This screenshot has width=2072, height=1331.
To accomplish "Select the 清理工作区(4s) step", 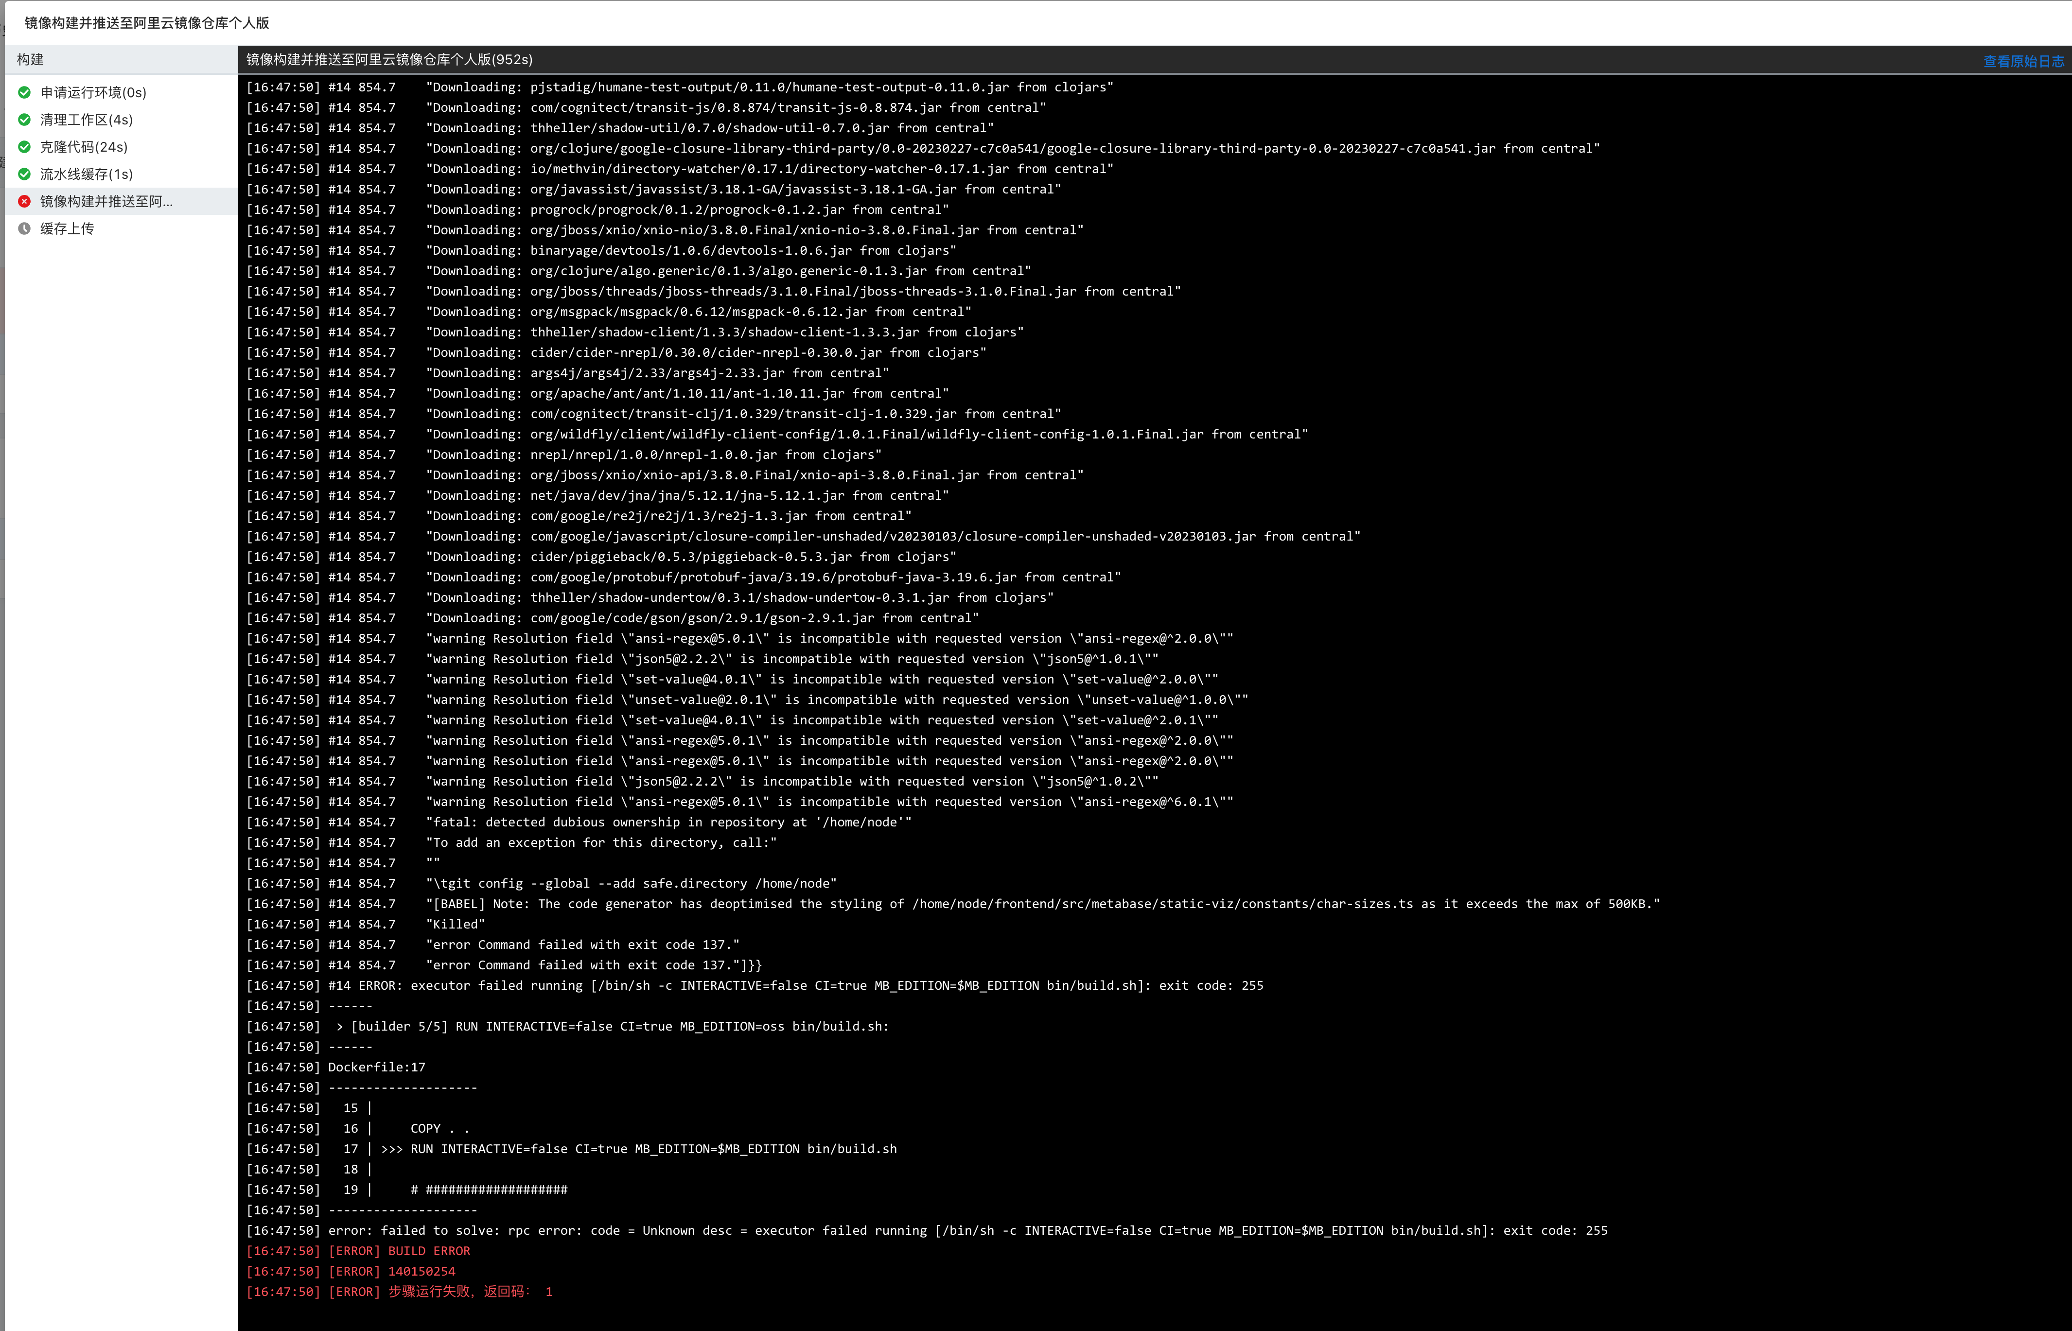I will click(x=87, y=120).
